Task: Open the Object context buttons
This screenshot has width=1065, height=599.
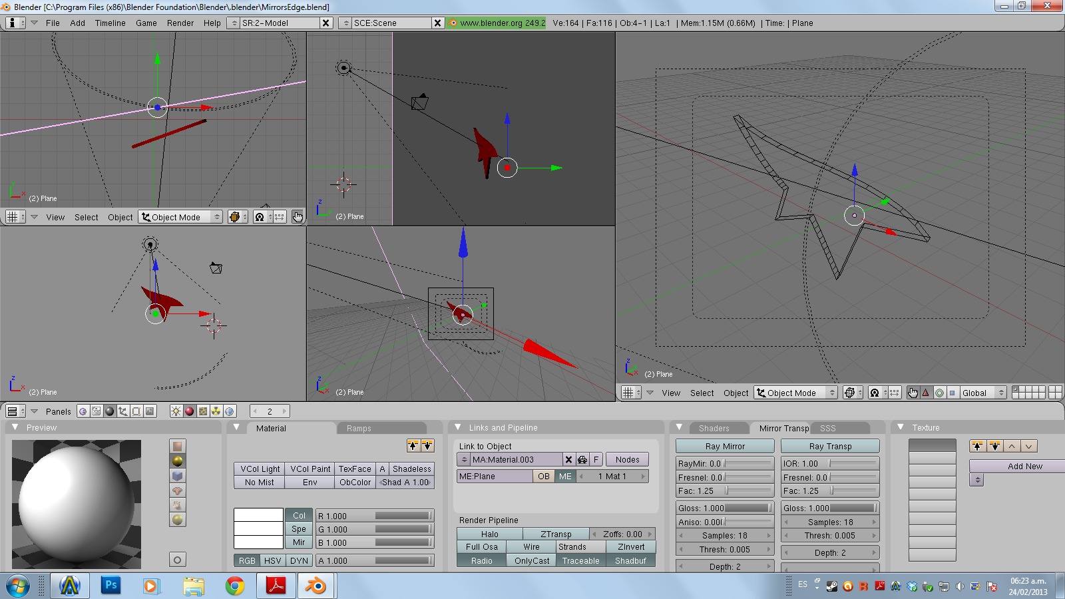Action: point(123,411)
